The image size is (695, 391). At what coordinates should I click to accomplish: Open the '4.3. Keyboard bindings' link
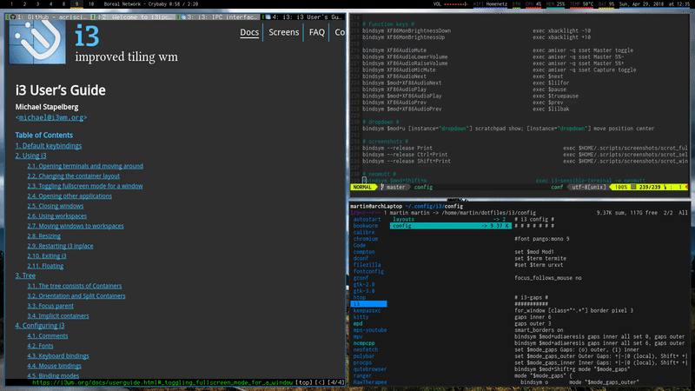[x=57, y=356]
